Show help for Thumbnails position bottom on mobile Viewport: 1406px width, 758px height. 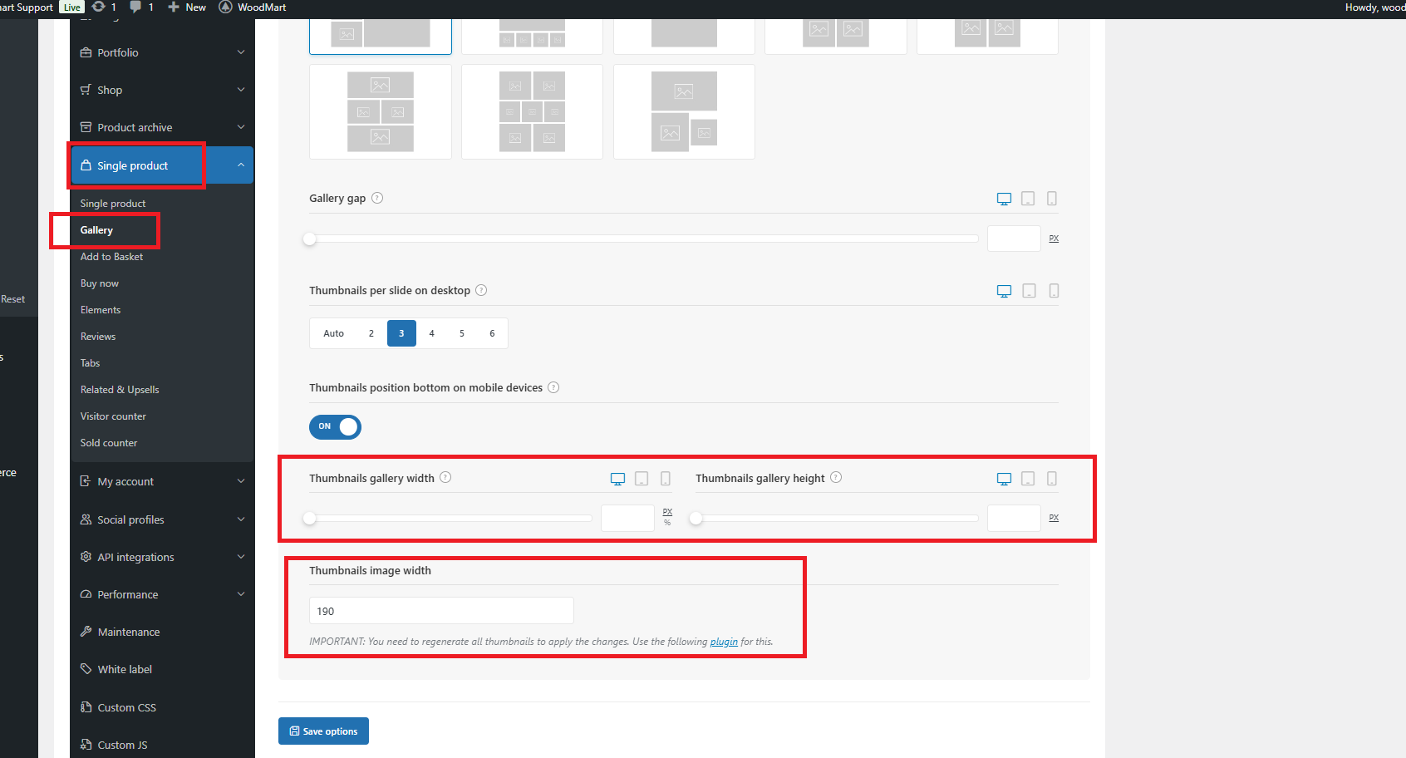[553, 387]
